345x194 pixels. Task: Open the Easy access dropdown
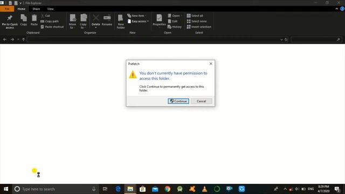(x=138, y=22)
